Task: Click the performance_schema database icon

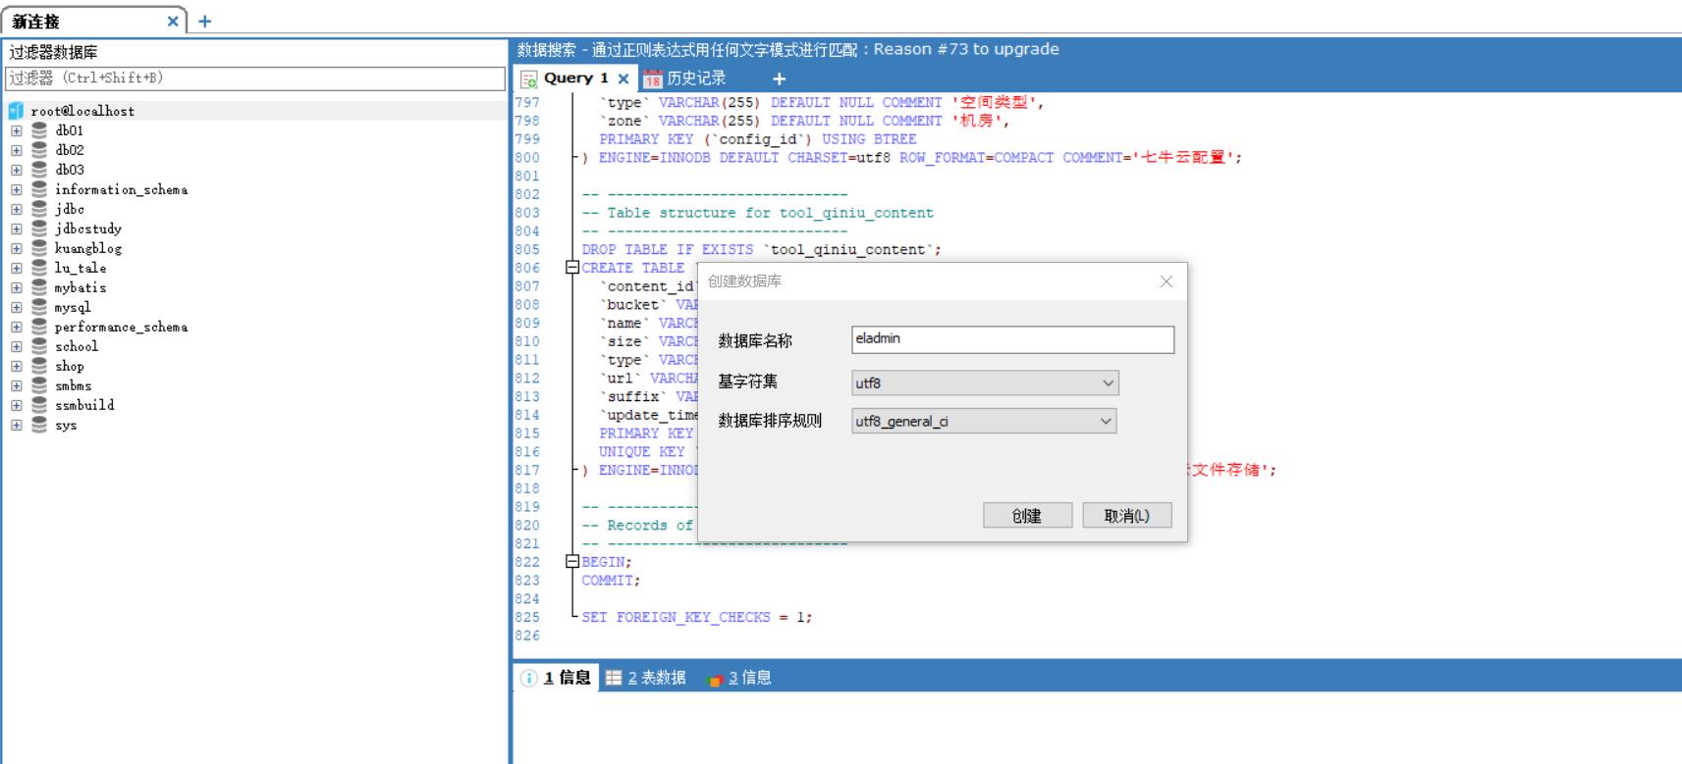Action: [39, 327]
